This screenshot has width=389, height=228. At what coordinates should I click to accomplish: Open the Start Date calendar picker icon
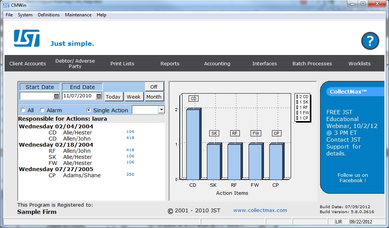[x=56, y=96]
